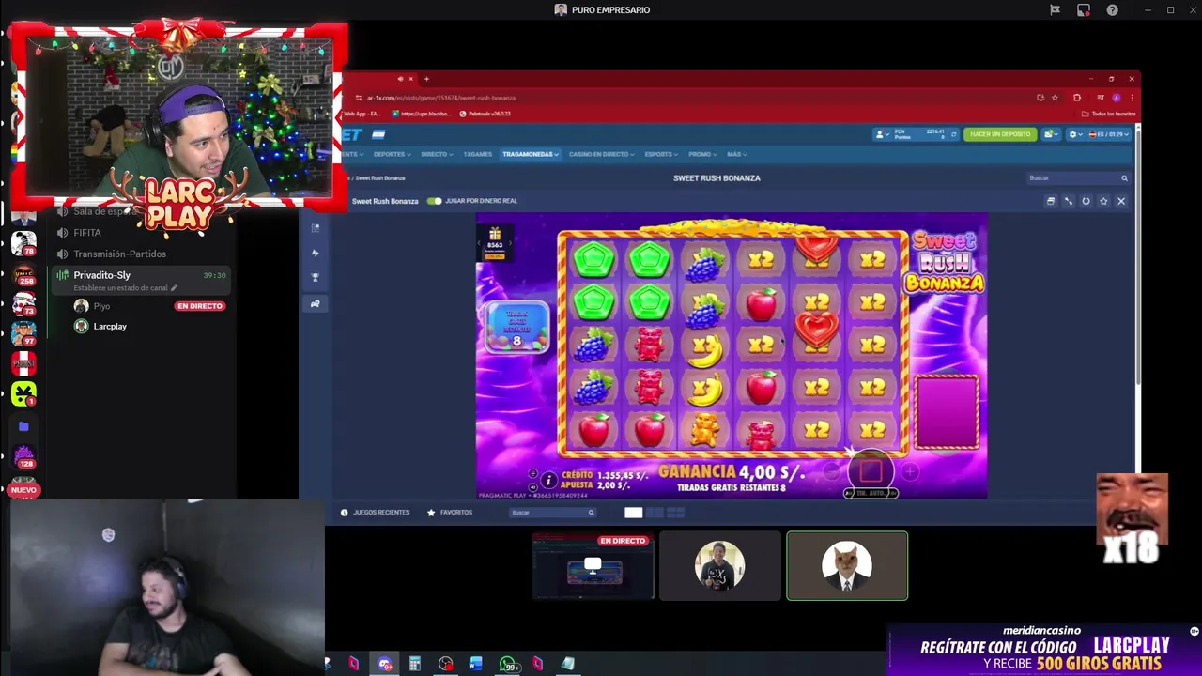
Task: Open the Tragamonedas menu
Action: click(530, 154)
